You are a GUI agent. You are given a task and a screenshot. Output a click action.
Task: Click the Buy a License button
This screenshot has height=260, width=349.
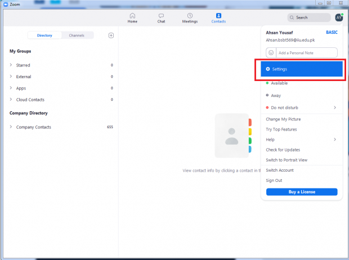coord(302,192)
